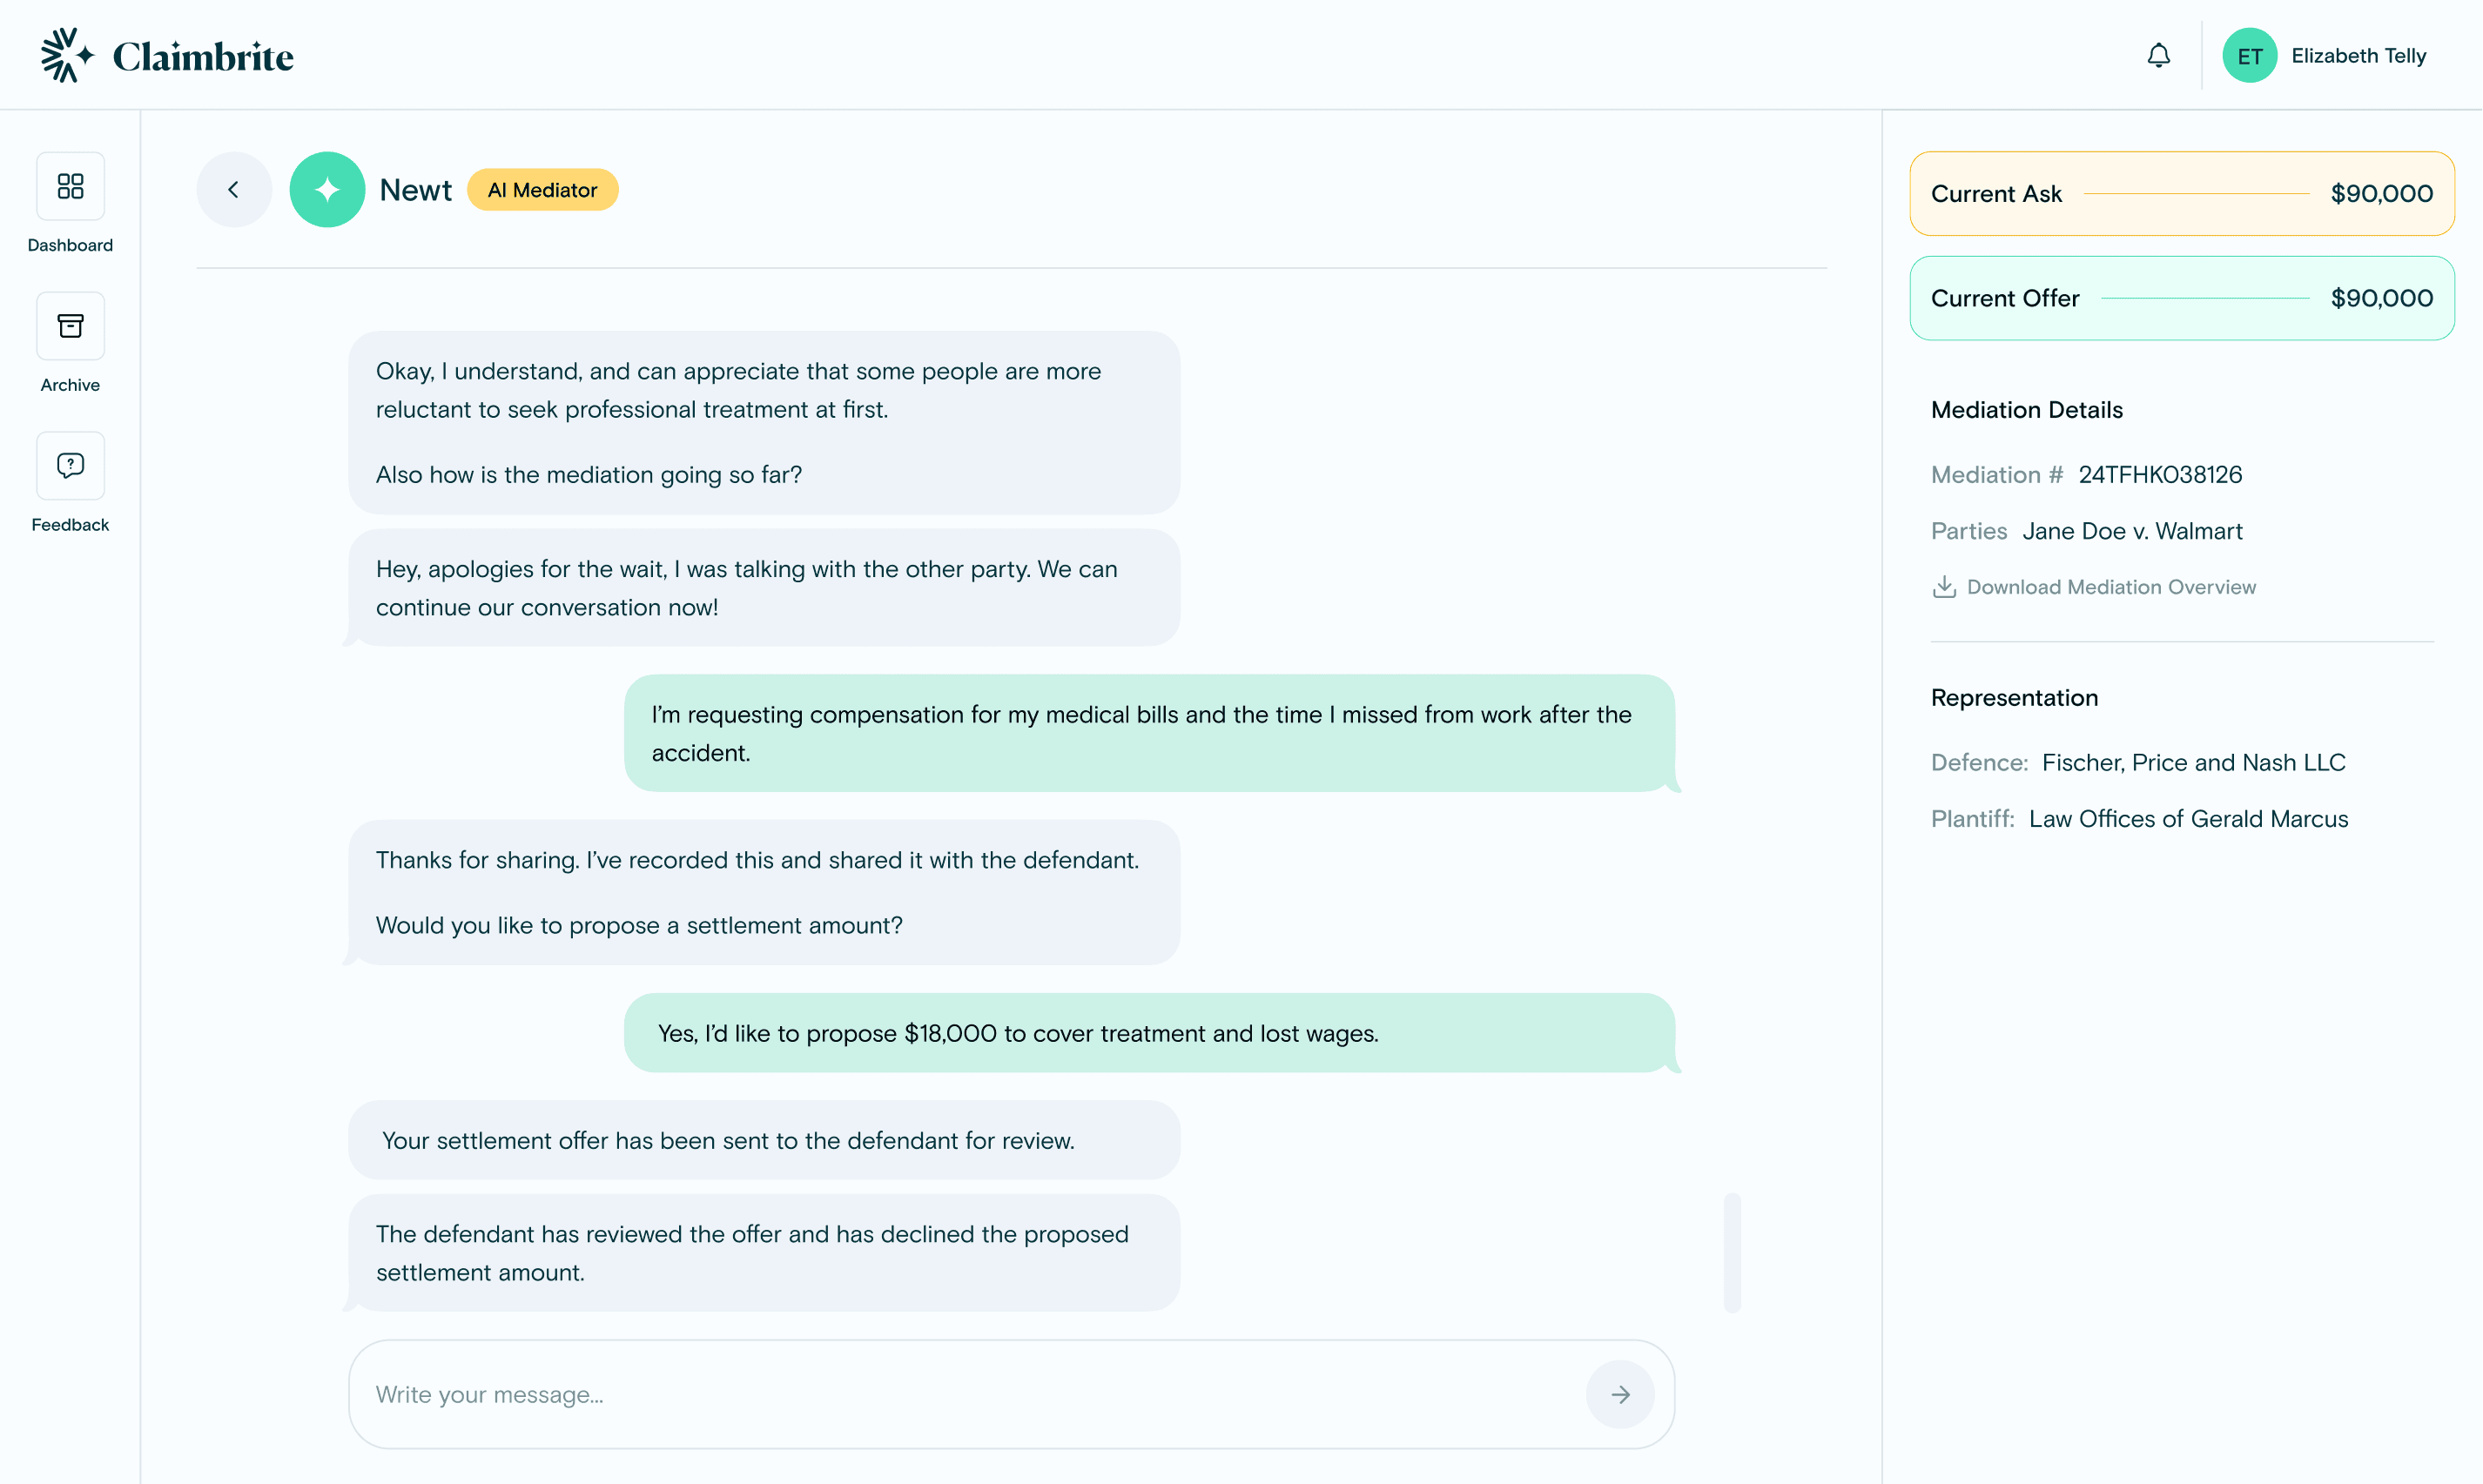Screen dimensions: 2483x1484
Task: Open the Feedback speech bubble icon
Action: [70, 466]
